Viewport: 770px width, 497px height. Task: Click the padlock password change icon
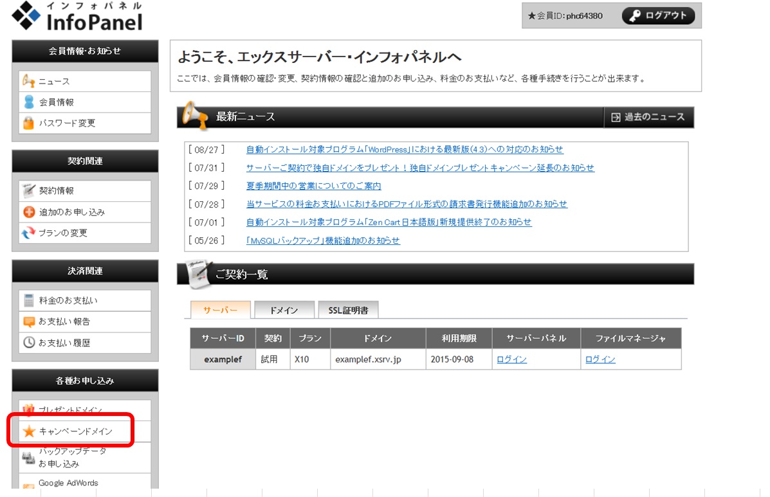pyautogui.click(x=28, y=123)
